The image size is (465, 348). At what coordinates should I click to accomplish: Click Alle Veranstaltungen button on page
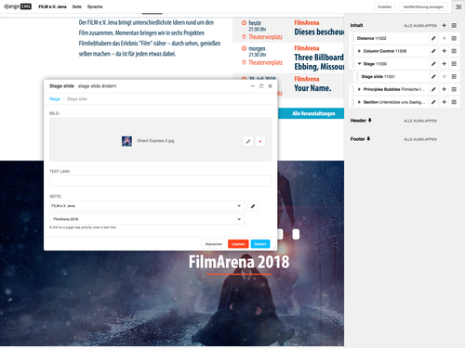(311, 113)
